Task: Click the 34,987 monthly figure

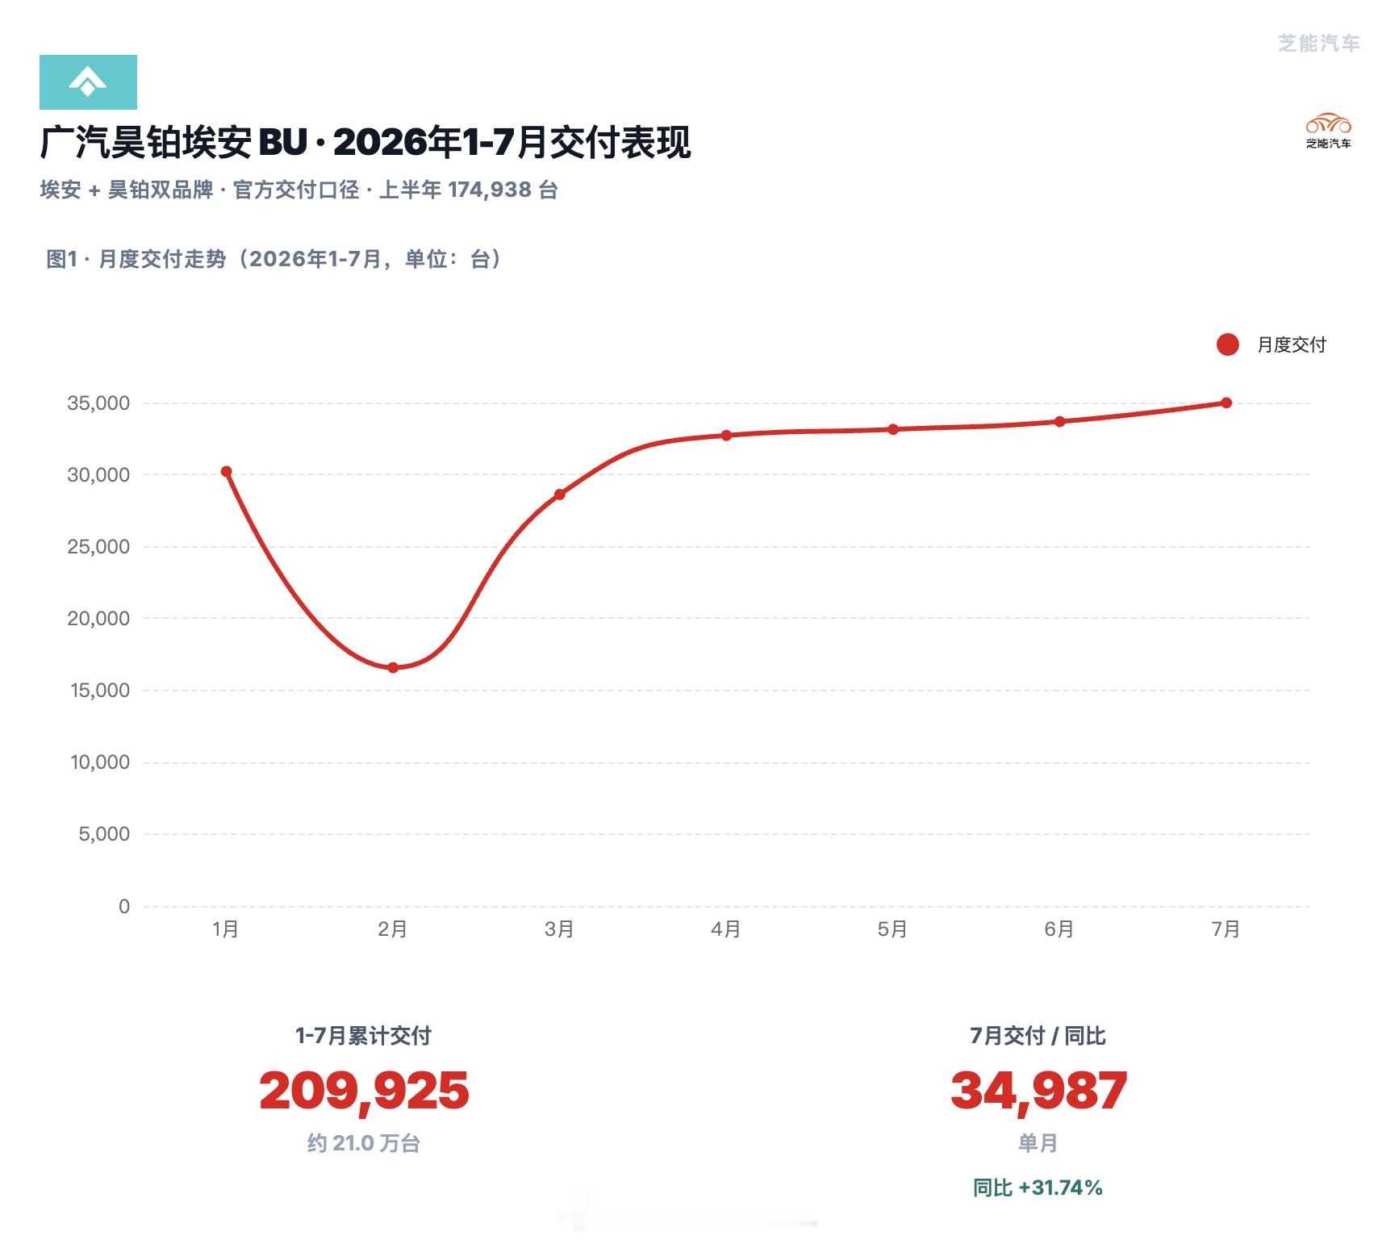Action: (1039, 1091)
